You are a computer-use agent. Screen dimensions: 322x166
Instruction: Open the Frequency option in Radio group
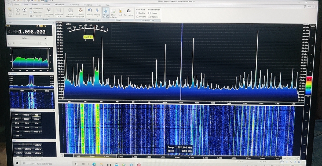pyautogui.click(x=35, y=16)
